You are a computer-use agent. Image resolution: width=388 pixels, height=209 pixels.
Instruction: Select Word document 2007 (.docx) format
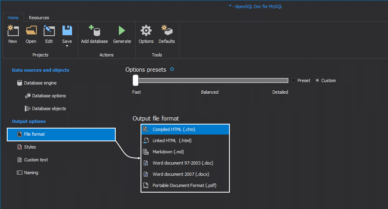[x=185, y=174]
